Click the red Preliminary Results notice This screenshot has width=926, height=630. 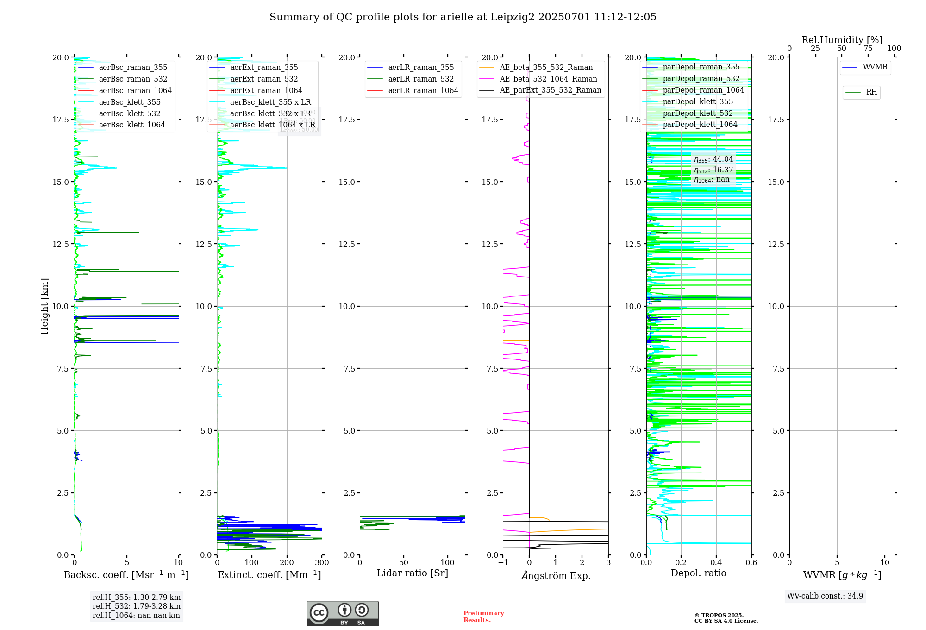[484, 617]
